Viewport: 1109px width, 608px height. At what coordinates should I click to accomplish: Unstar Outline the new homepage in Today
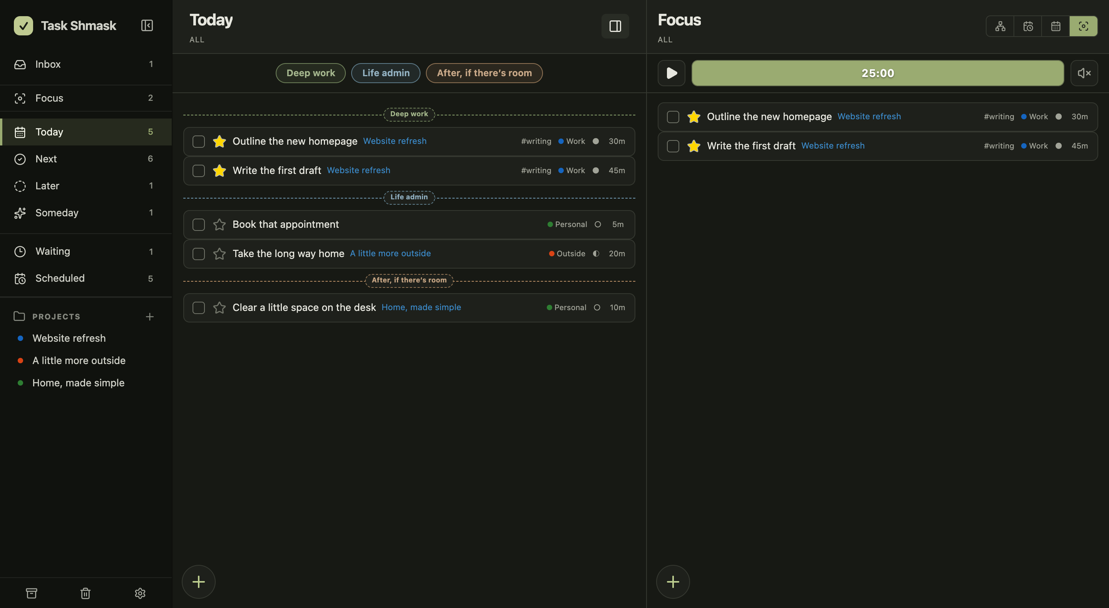[219, 141]
